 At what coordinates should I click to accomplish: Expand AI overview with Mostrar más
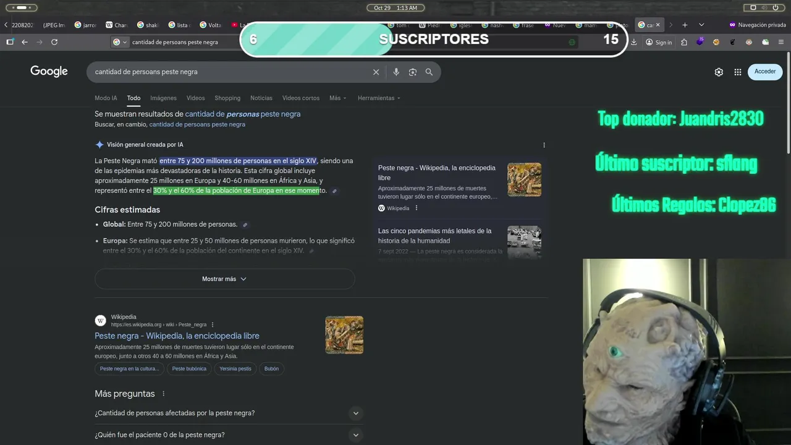[x=225, y=279]
